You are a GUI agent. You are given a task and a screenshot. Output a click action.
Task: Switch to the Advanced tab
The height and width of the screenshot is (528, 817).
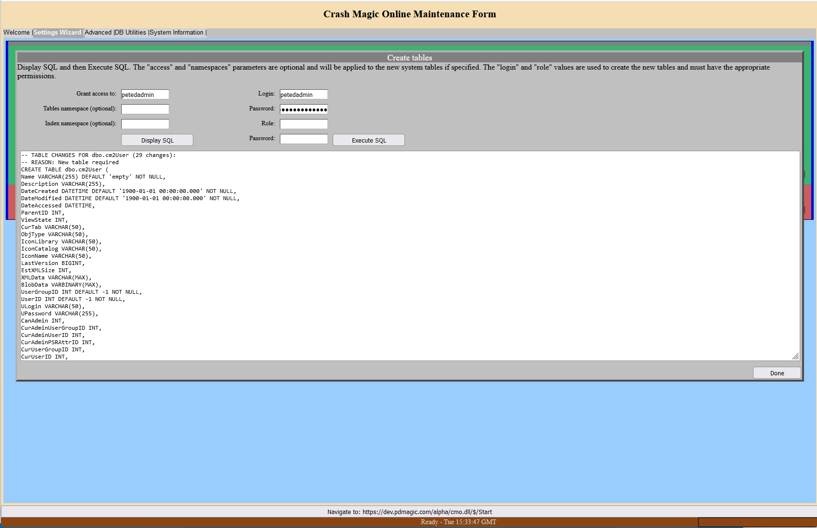click(x=98, y=33)
